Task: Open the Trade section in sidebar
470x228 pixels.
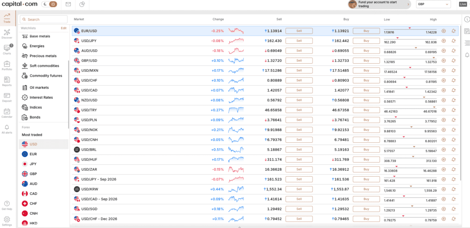Action: (x=7, y=18)
